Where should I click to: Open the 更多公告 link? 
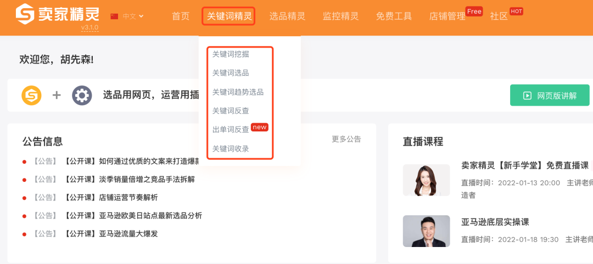(346, 139)
